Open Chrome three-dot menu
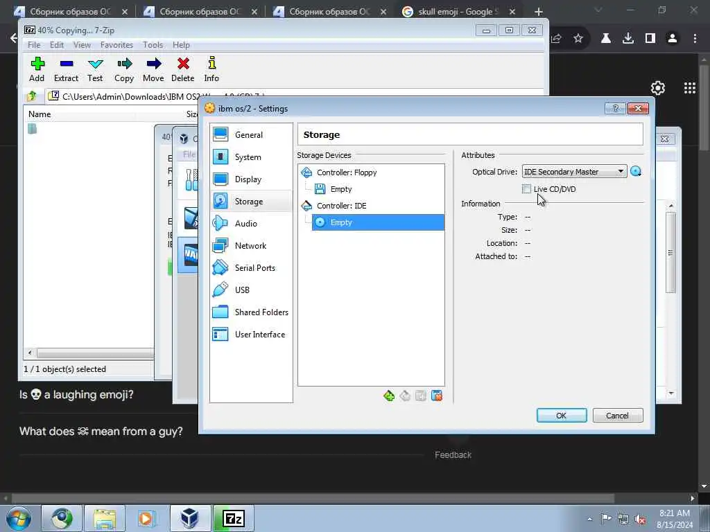Image resolution: width=710 pixels, height=532 pixels. [x=695, y=39]
